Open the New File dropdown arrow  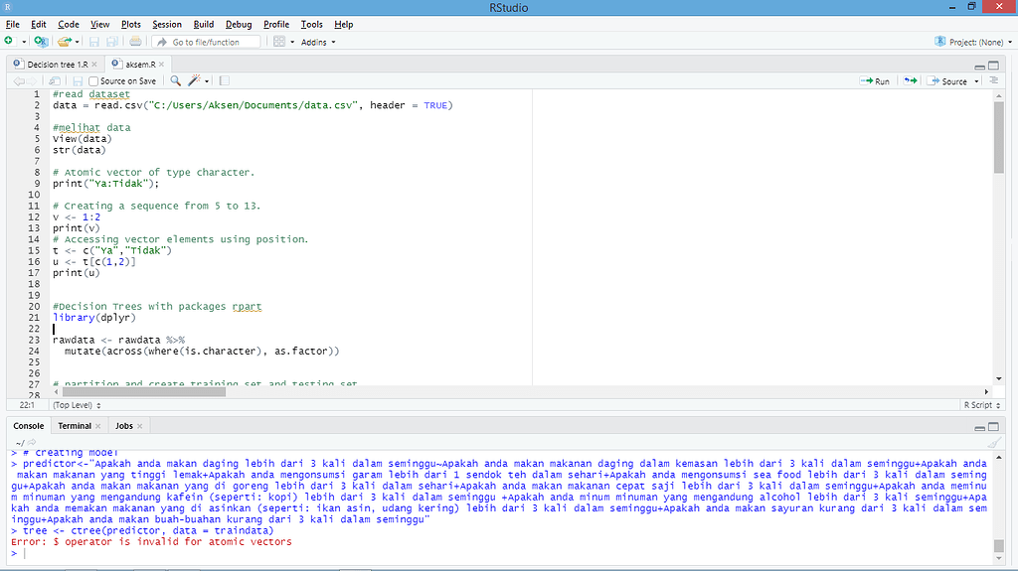tap(24, 42)
